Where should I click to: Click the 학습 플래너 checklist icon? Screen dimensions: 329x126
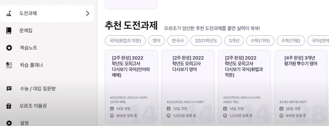(x=9, y=65)
